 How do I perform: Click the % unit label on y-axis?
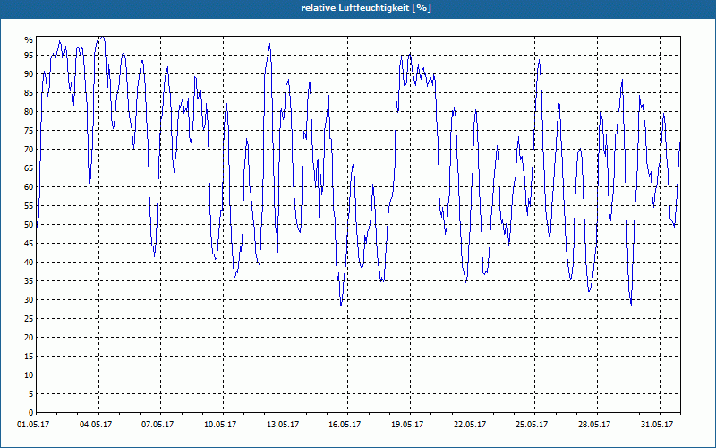pyautogui.click(x=29, y=40)
